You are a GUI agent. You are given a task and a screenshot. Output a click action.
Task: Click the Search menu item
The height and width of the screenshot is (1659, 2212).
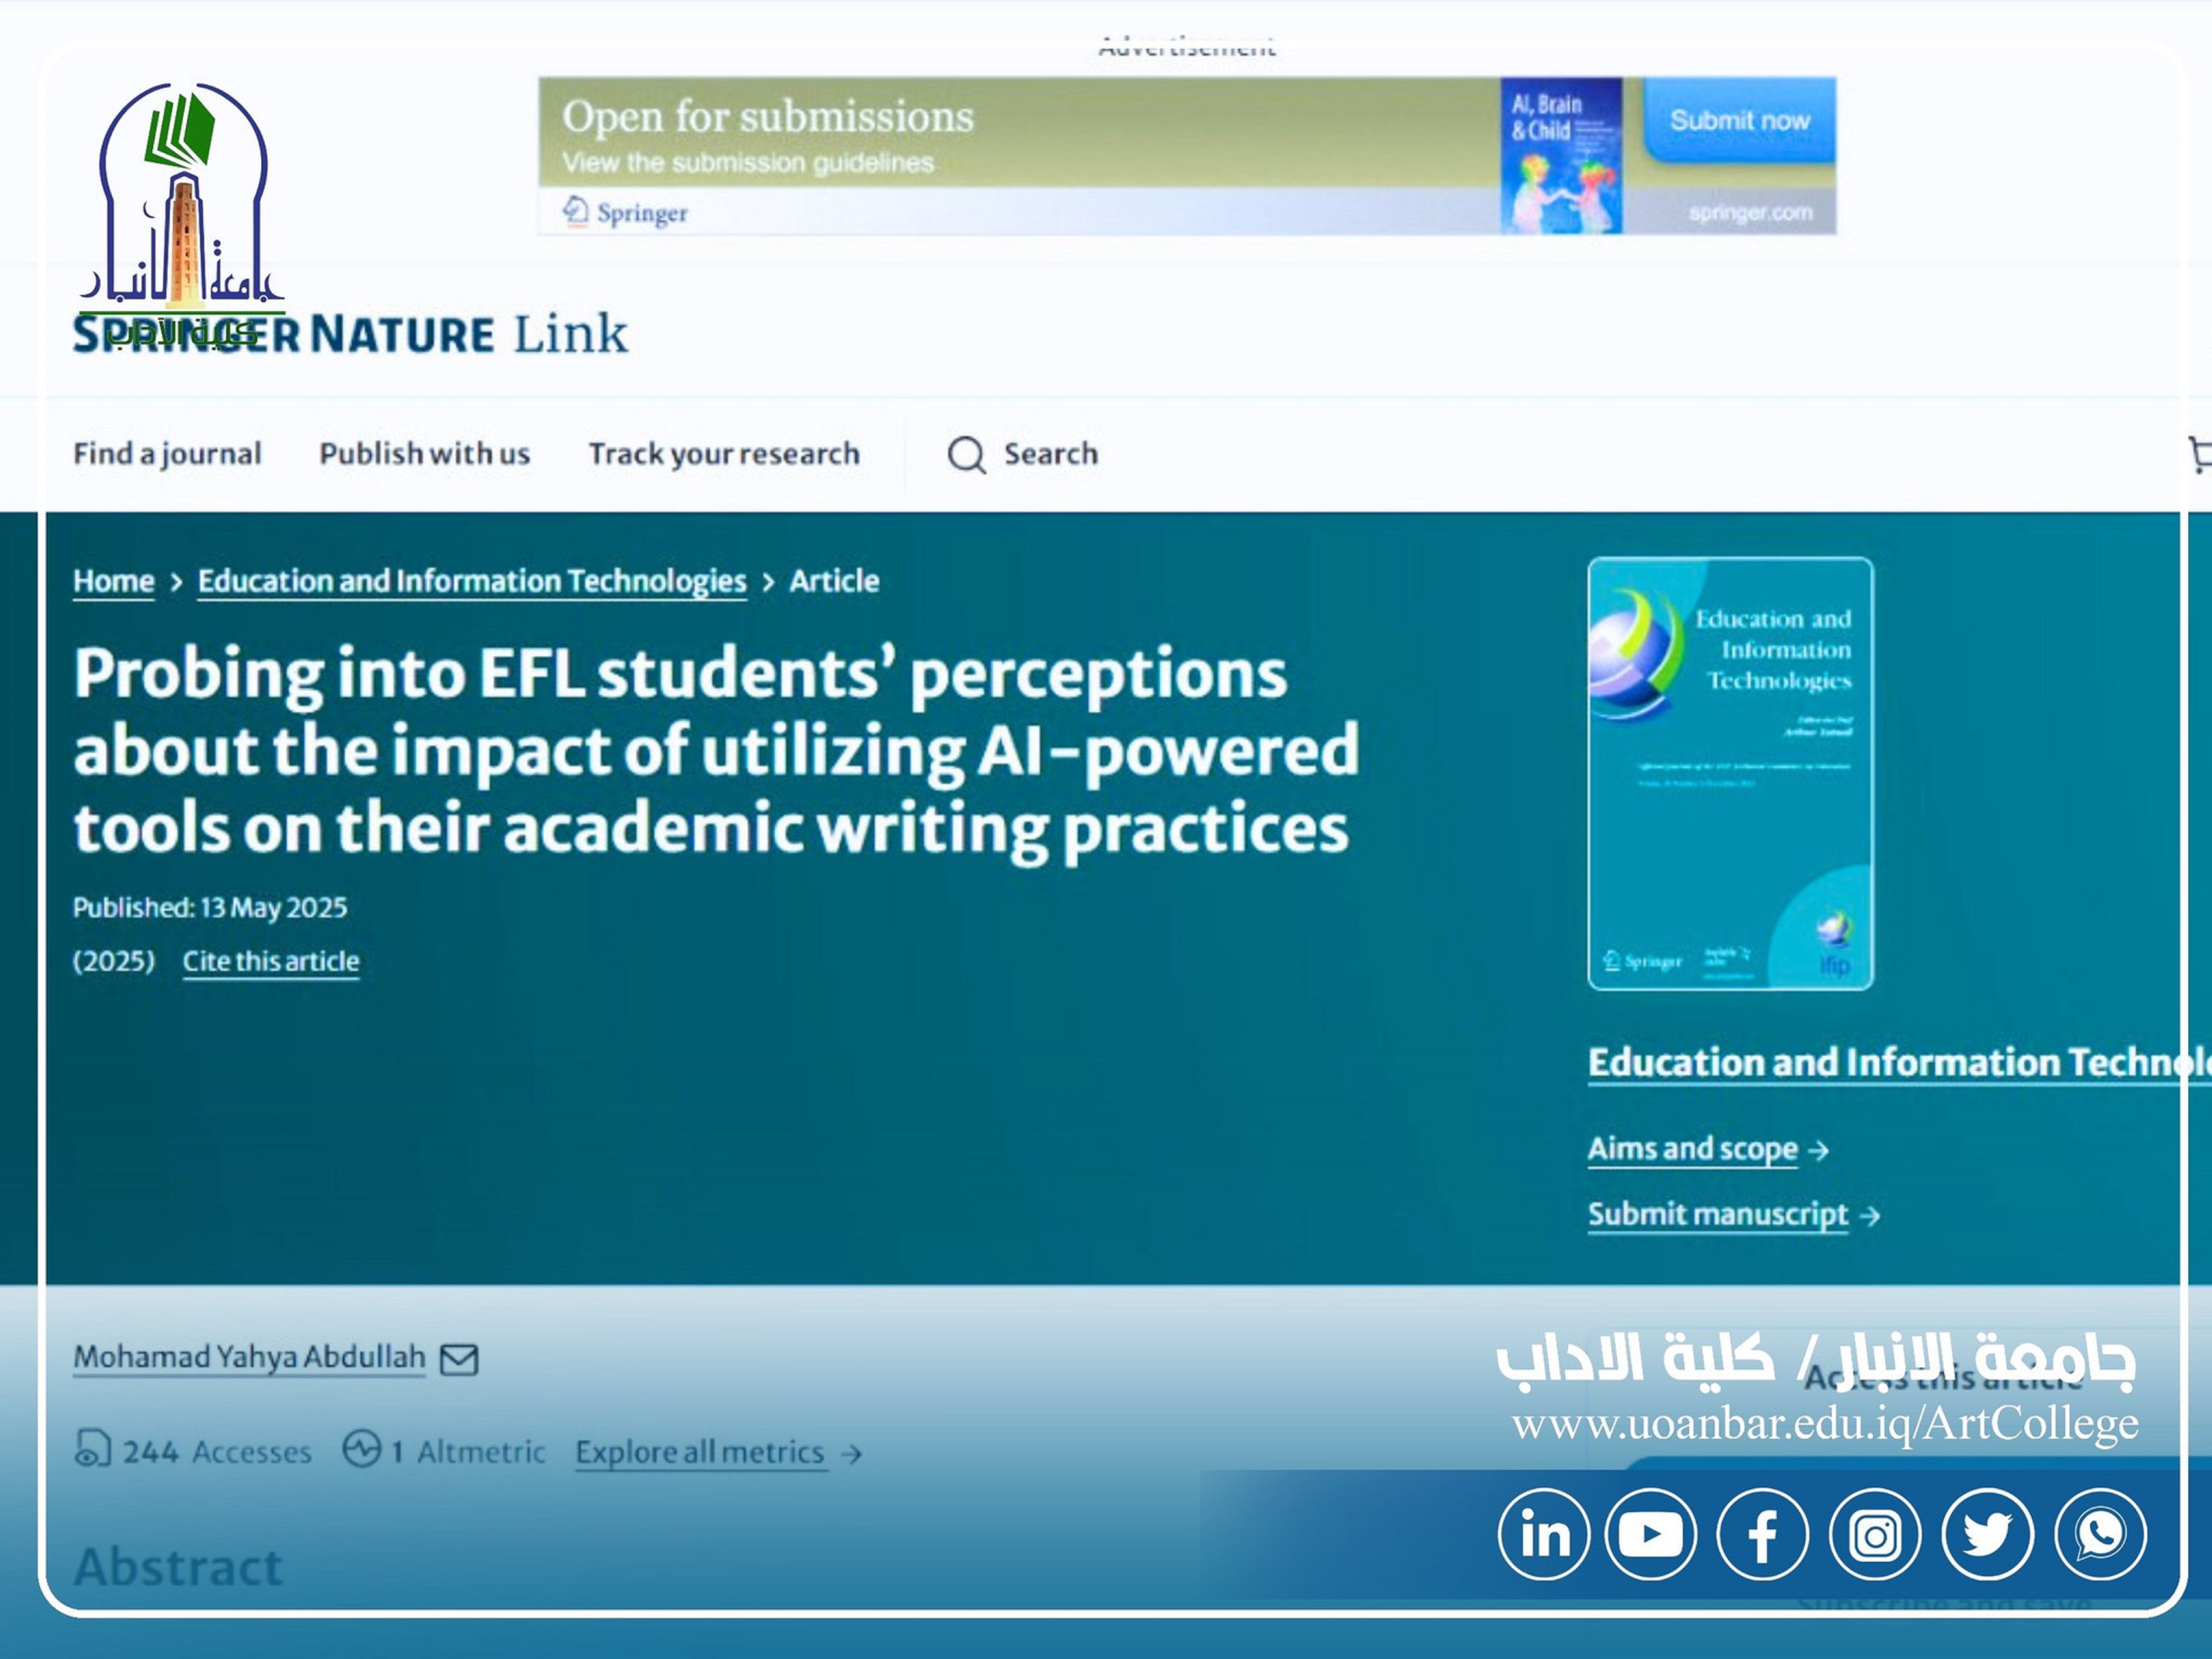point(1051,454)
